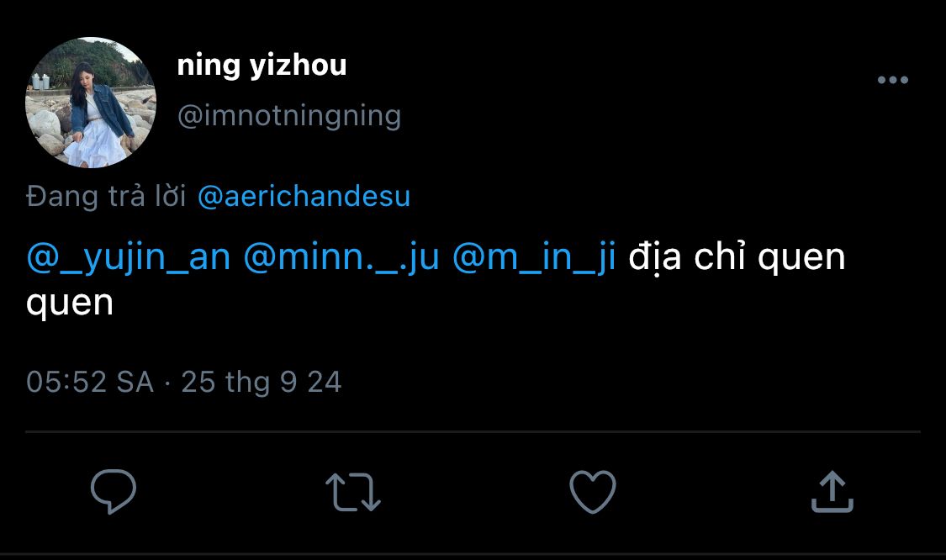Reply to ning yizhou's tweet
The height and width of the screenshot is (560, 946).
click(x=113, y=491)
